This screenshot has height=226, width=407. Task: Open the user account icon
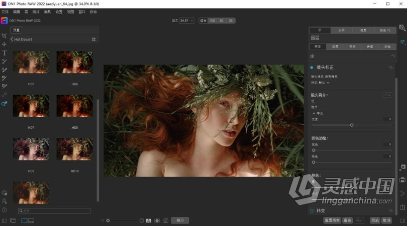(4, 201)
